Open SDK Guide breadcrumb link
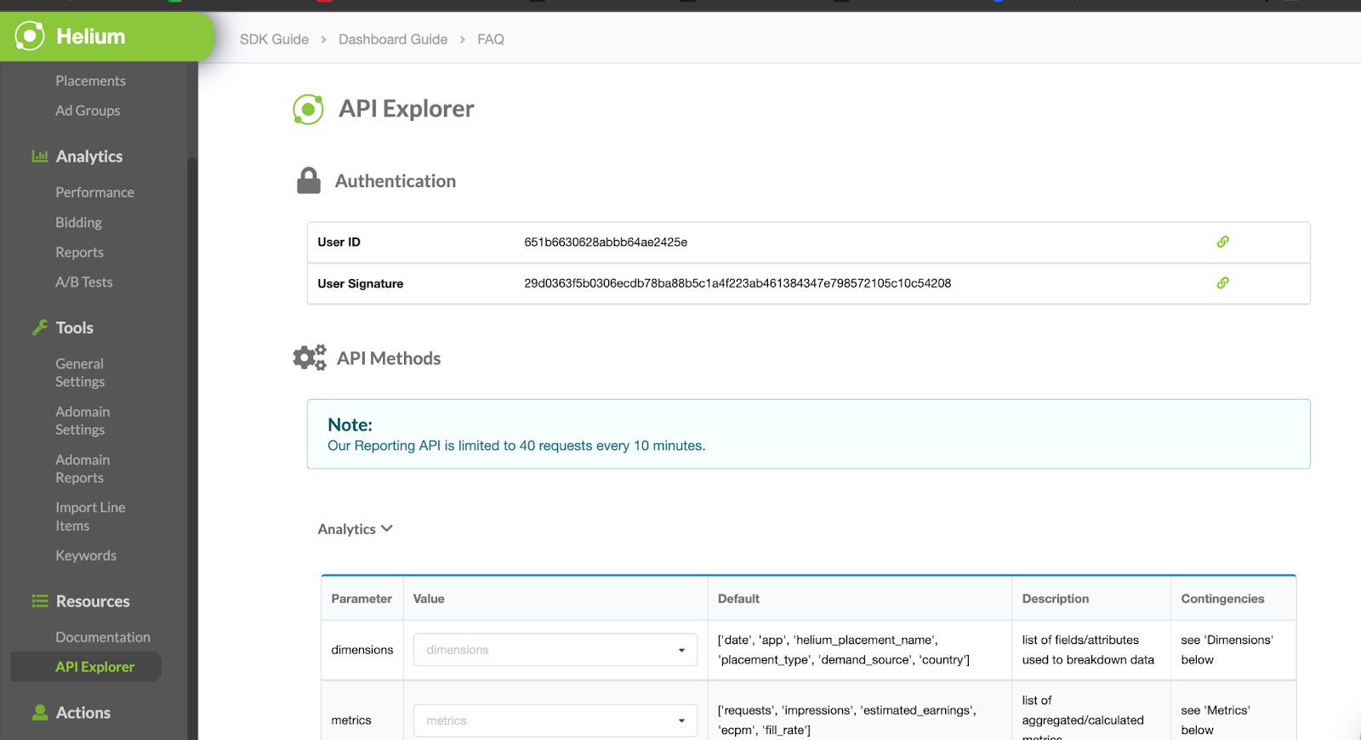This screenshot has height=740, width=1361. click(x=274, y=39)
